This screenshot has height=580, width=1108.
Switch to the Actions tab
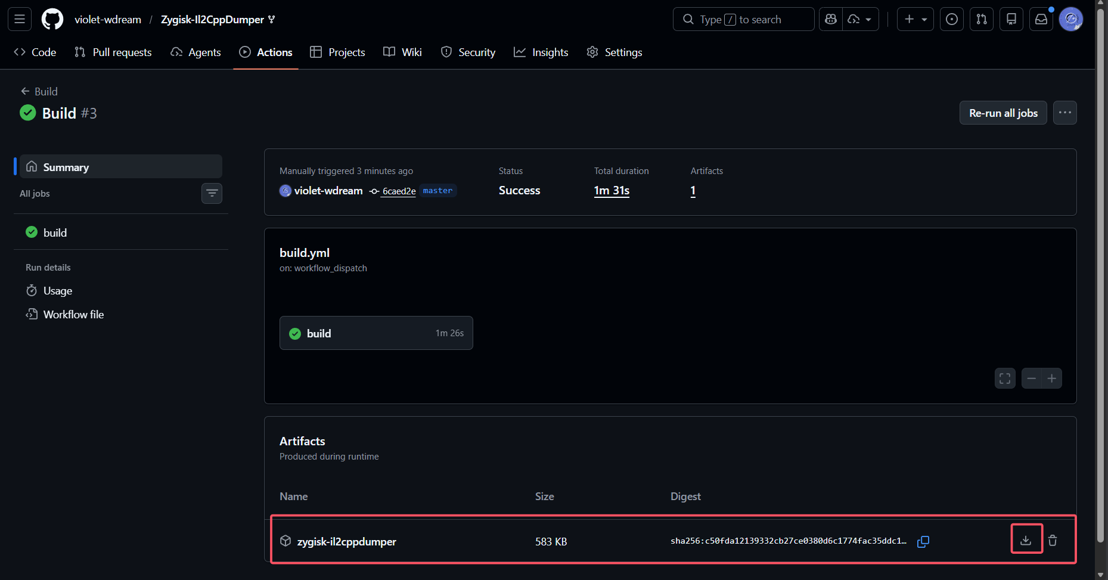(x=266, y=52)
